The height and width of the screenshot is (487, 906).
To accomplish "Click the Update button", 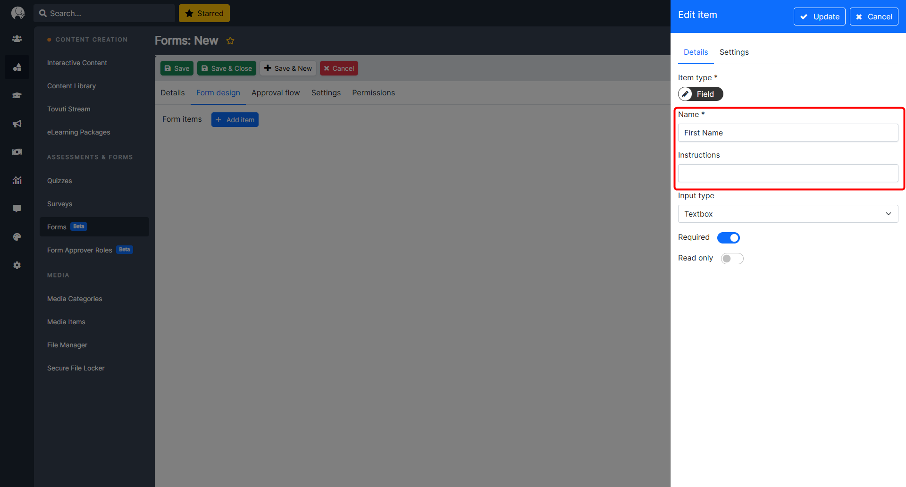I will tap(819, 17).
